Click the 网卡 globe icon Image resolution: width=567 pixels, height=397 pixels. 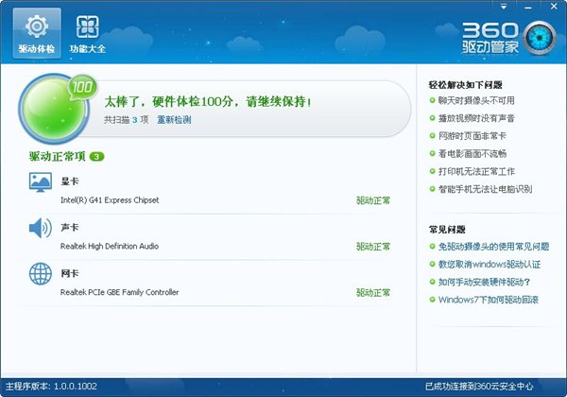click(40, 274)
